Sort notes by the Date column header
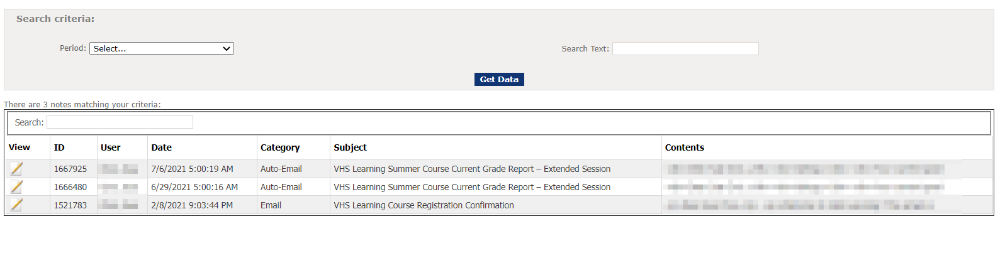The height and width of the screenshot is (278, 1005). (x=161, y=147)
